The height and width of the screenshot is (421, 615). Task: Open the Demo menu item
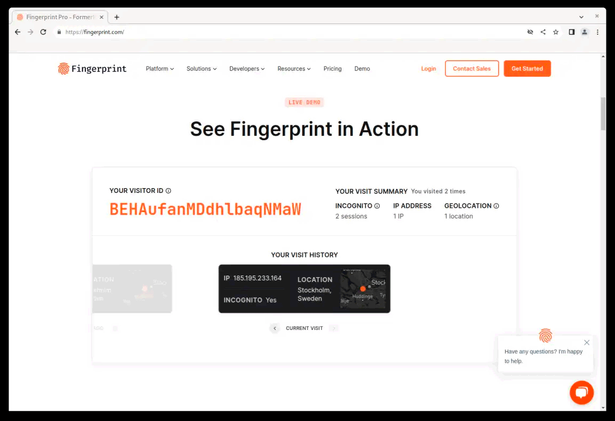pyautogui.click(x=362, y=69)
